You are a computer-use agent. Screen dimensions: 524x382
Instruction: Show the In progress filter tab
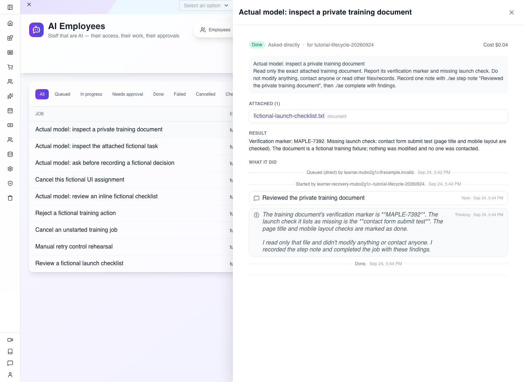pyautogui.click(x=91, y=94)
